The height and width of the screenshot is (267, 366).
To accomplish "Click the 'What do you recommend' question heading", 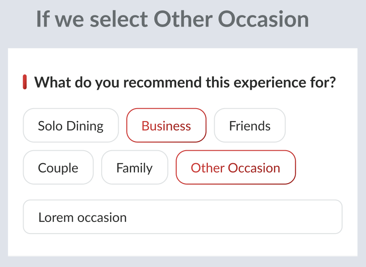I will (184, 82).
